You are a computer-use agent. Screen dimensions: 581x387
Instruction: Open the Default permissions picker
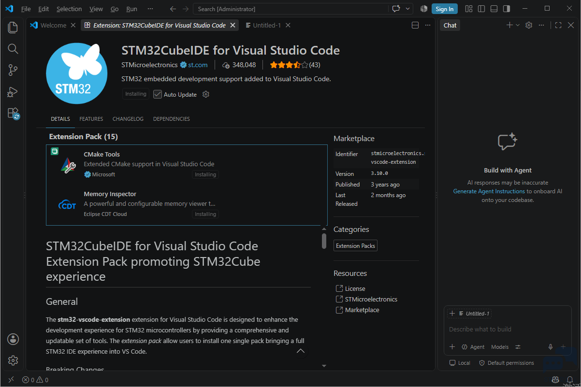click(507, 363)
